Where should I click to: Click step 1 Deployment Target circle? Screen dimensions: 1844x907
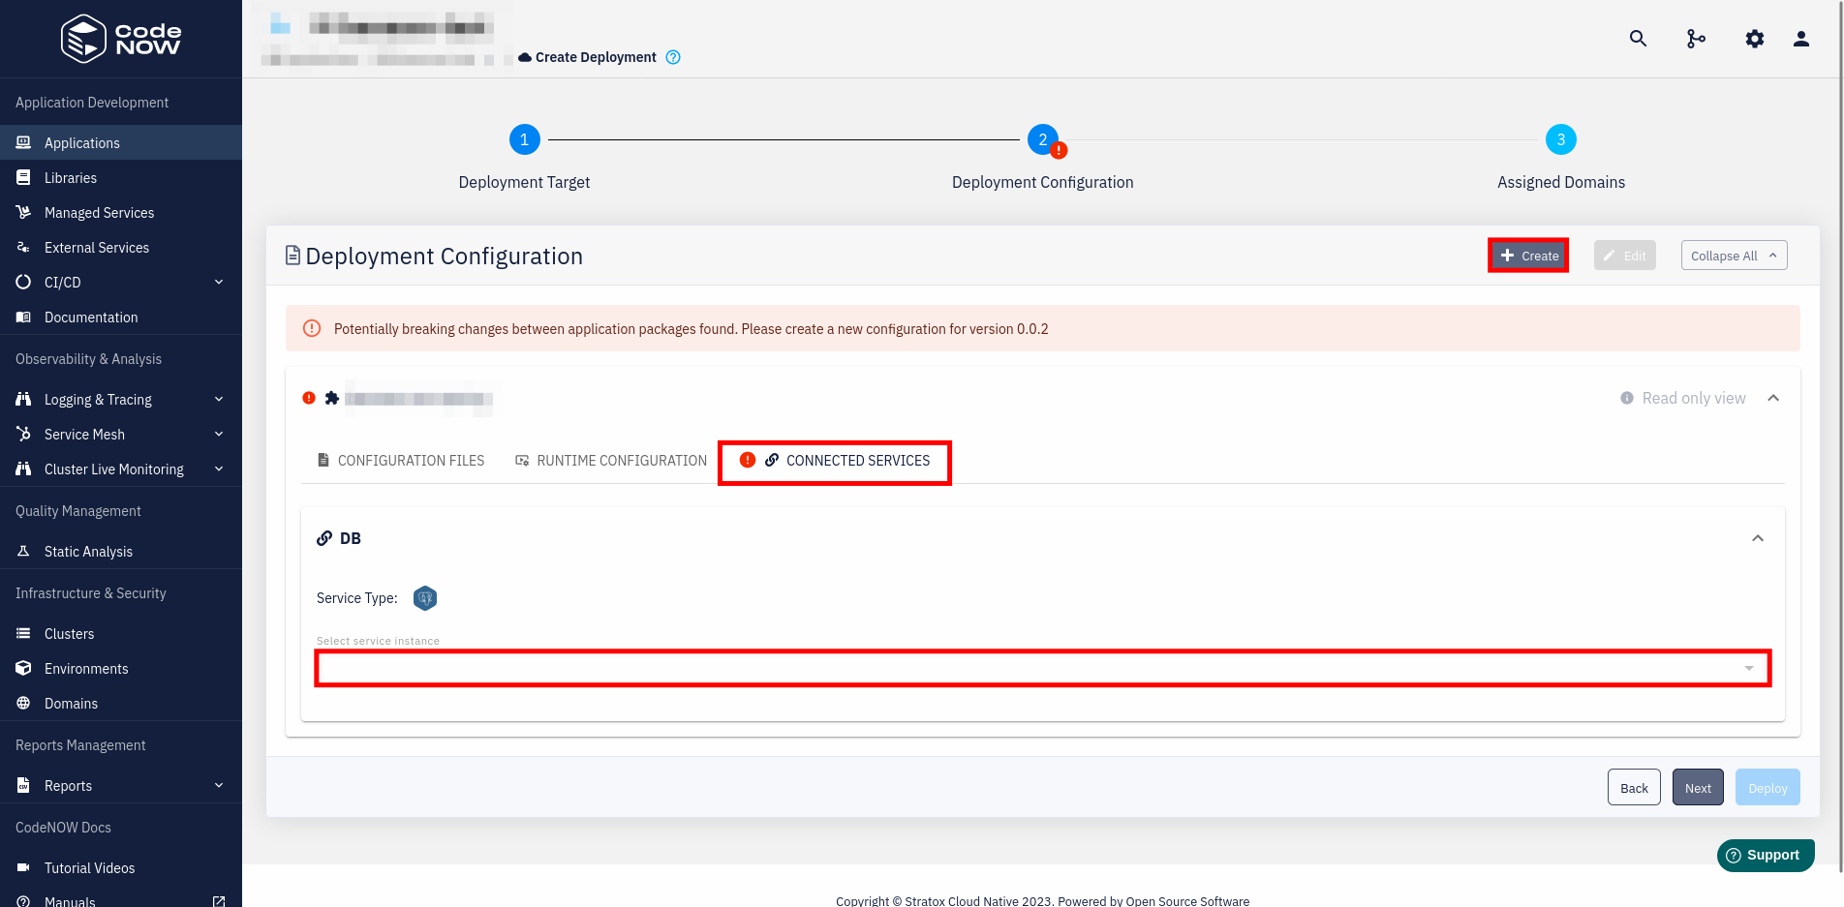click(524, 139)
